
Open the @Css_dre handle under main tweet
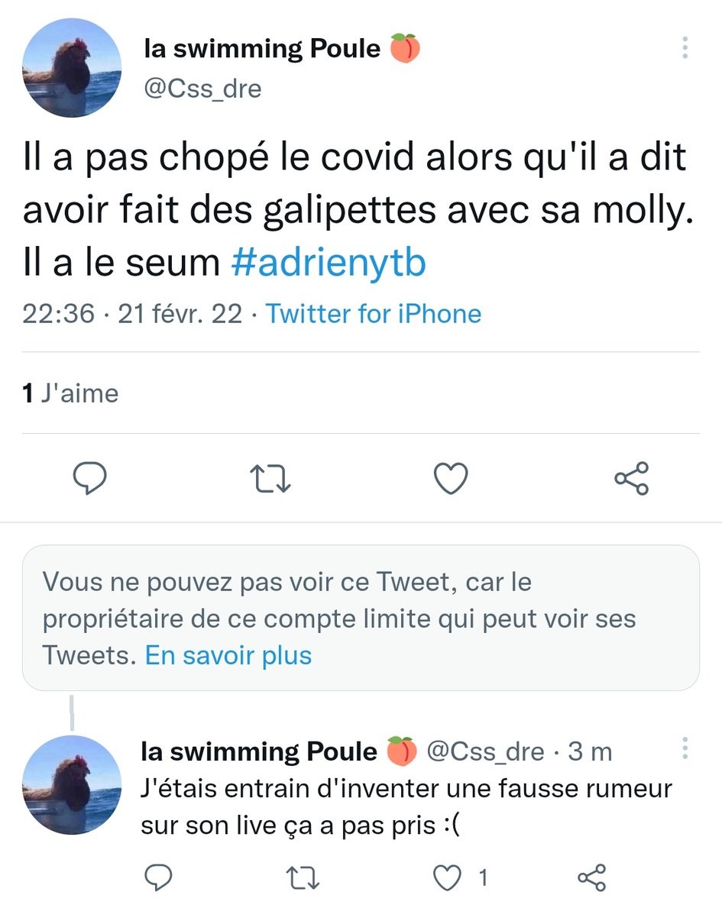(202, 89)
